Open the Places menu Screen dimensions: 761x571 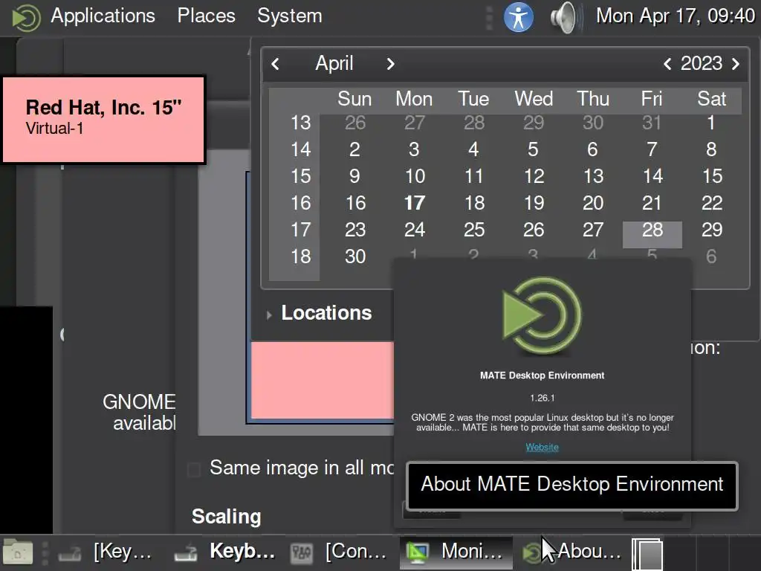click(207, 16)
